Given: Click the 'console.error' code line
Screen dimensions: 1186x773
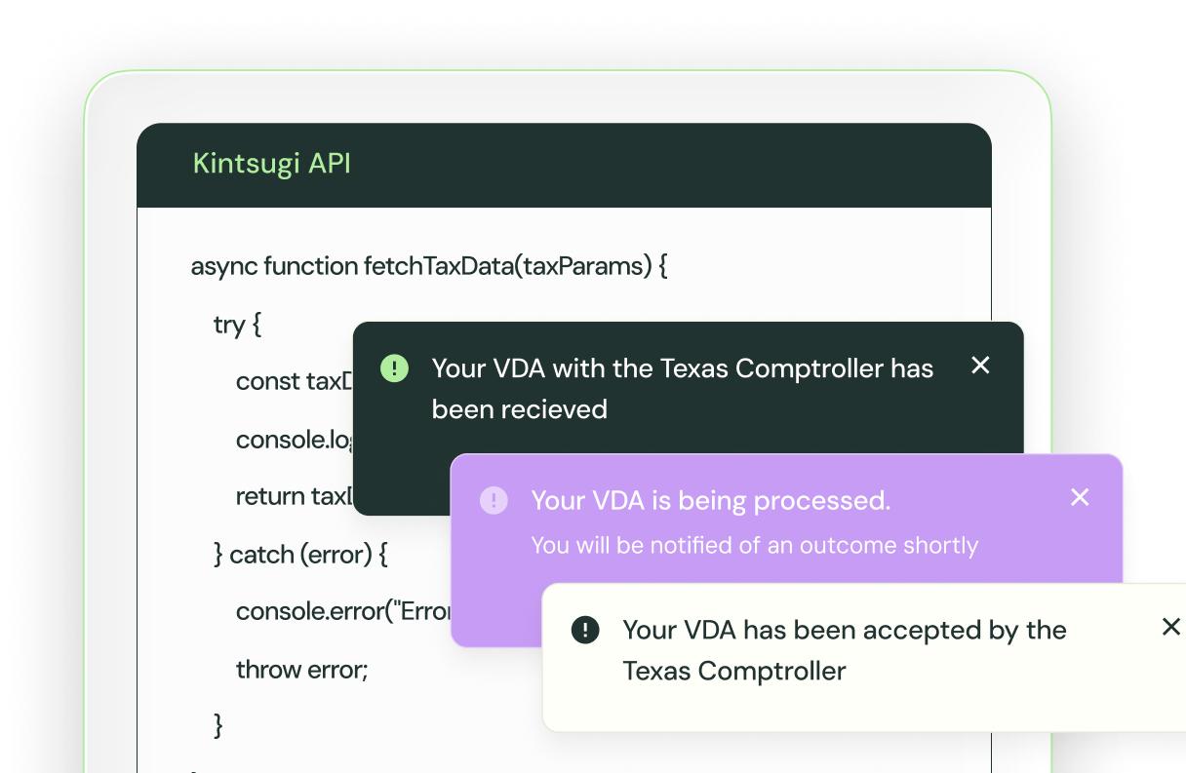Looking at the screenshot, I should pos(342,611).
